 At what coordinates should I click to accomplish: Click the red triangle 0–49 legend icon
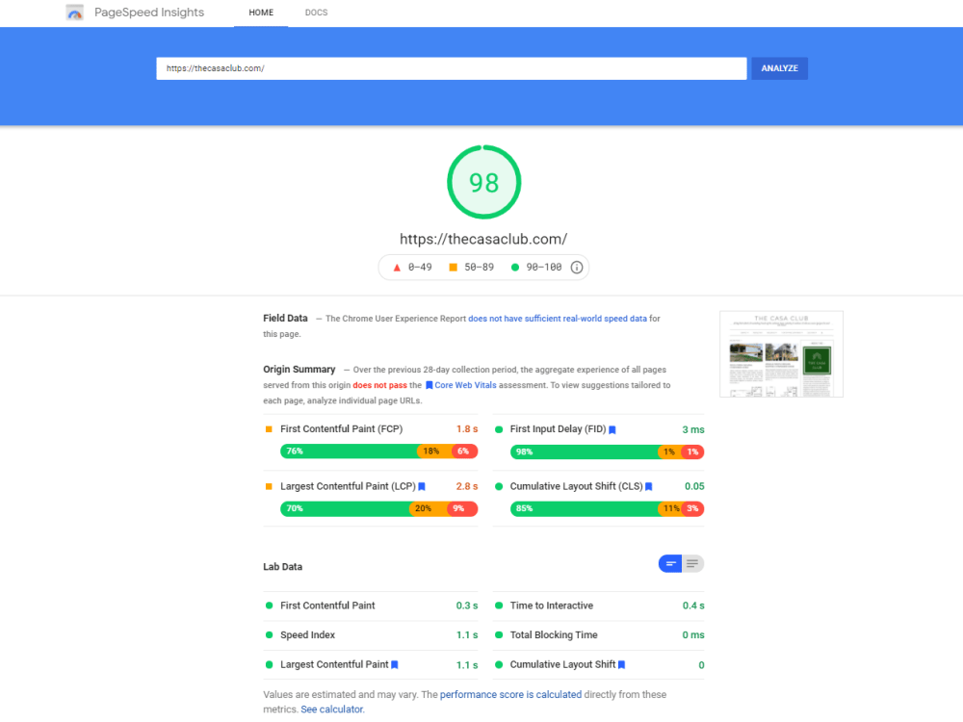[397, 268]
